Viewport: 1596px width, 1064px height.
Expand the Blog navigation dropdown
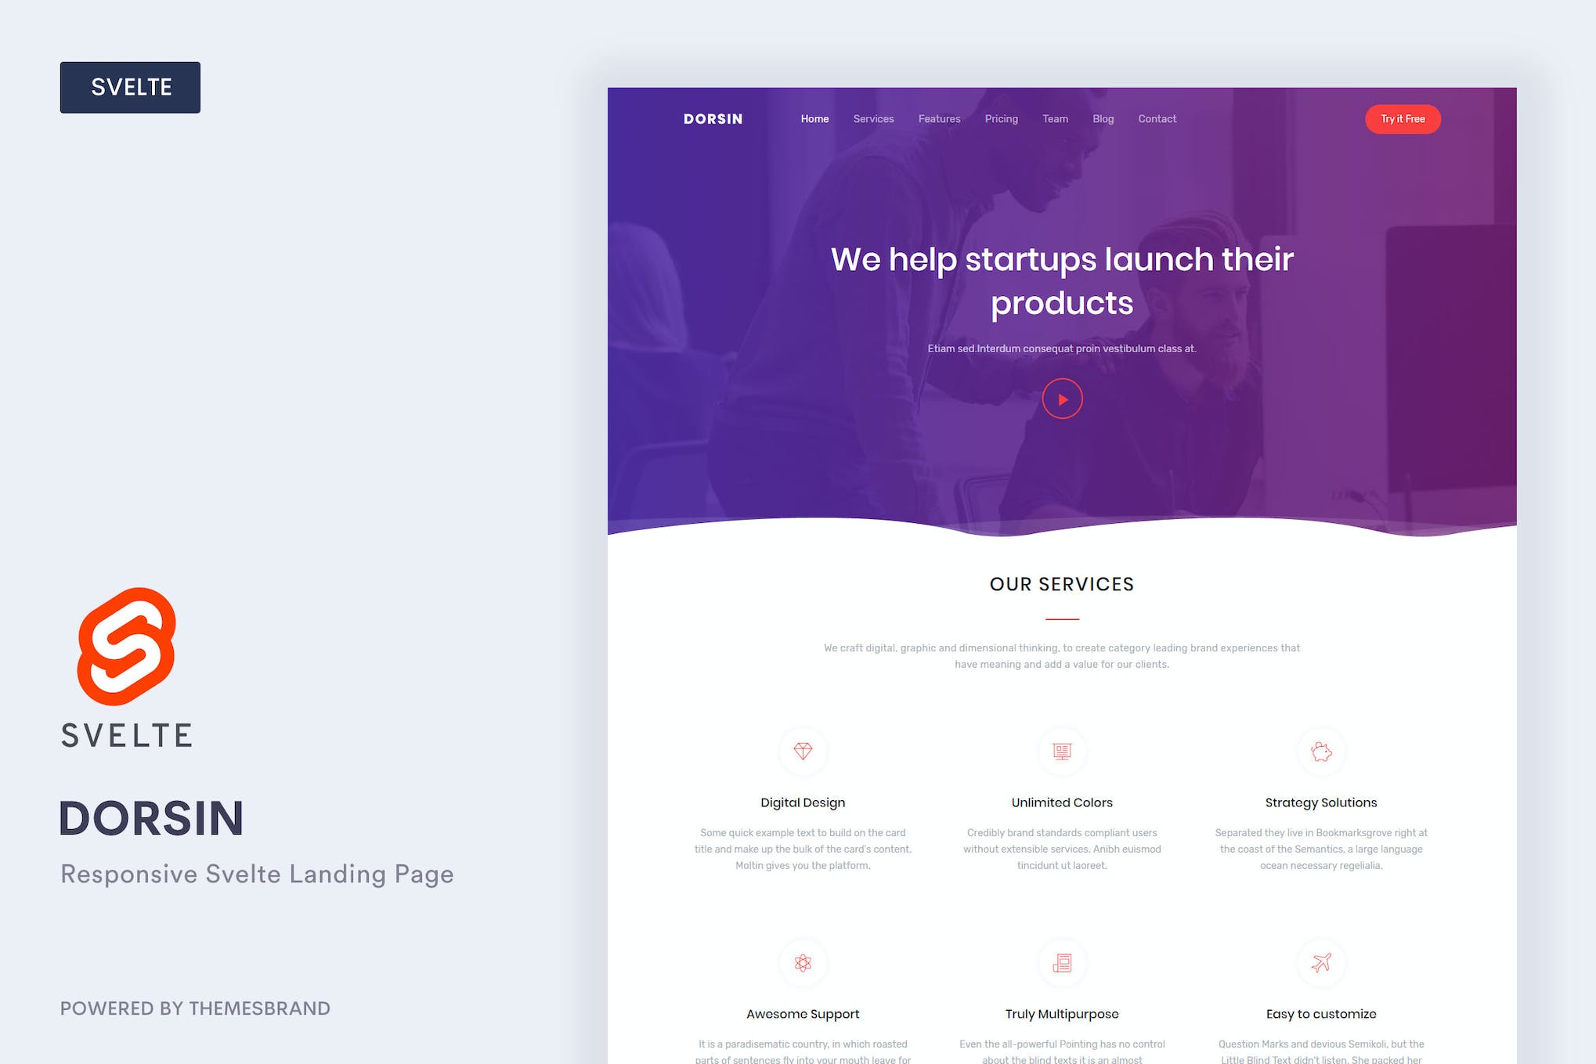click(1101, 119)
